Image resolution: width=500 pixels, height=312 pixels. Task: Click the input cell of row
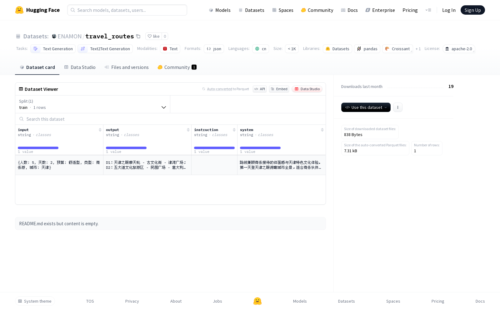[x=59, y=165]
